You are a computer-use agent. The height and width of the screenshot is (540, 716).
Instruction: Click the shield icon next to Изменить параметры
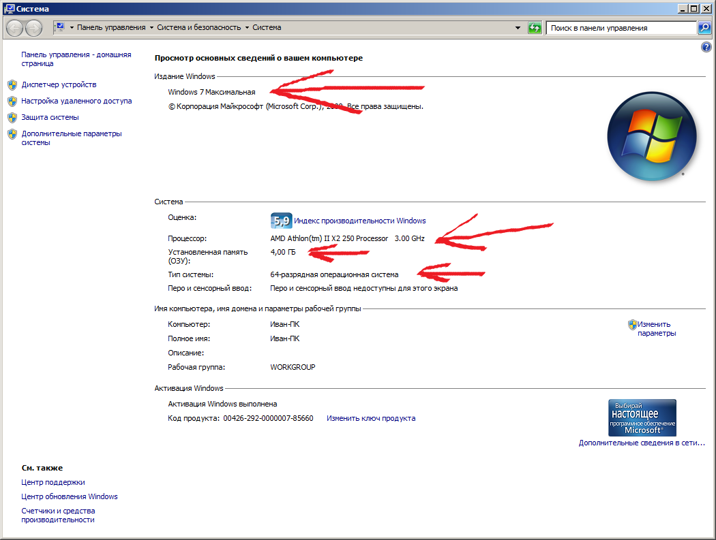(x=632, y=324)
